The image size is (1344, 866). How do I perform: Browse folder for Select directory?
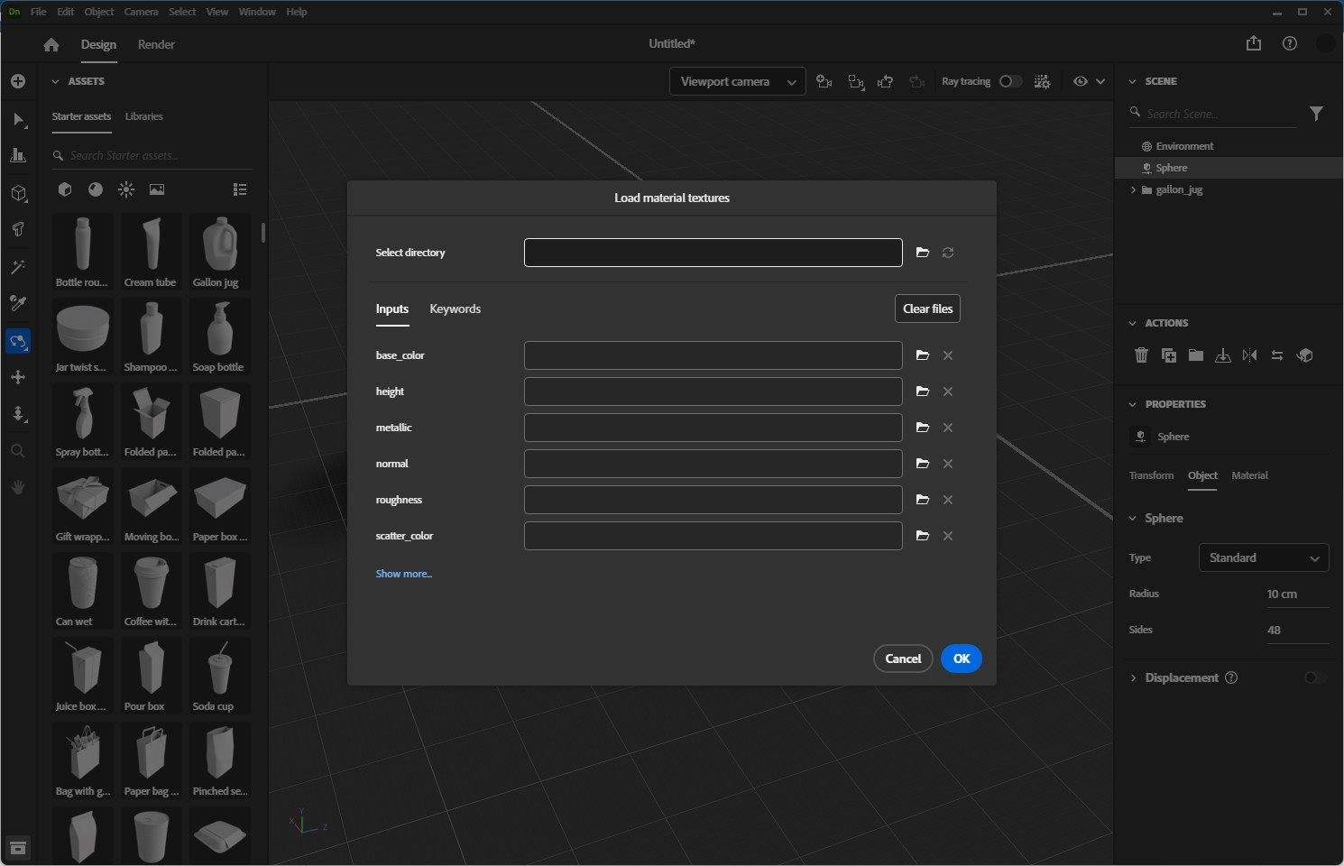point(922,253)
